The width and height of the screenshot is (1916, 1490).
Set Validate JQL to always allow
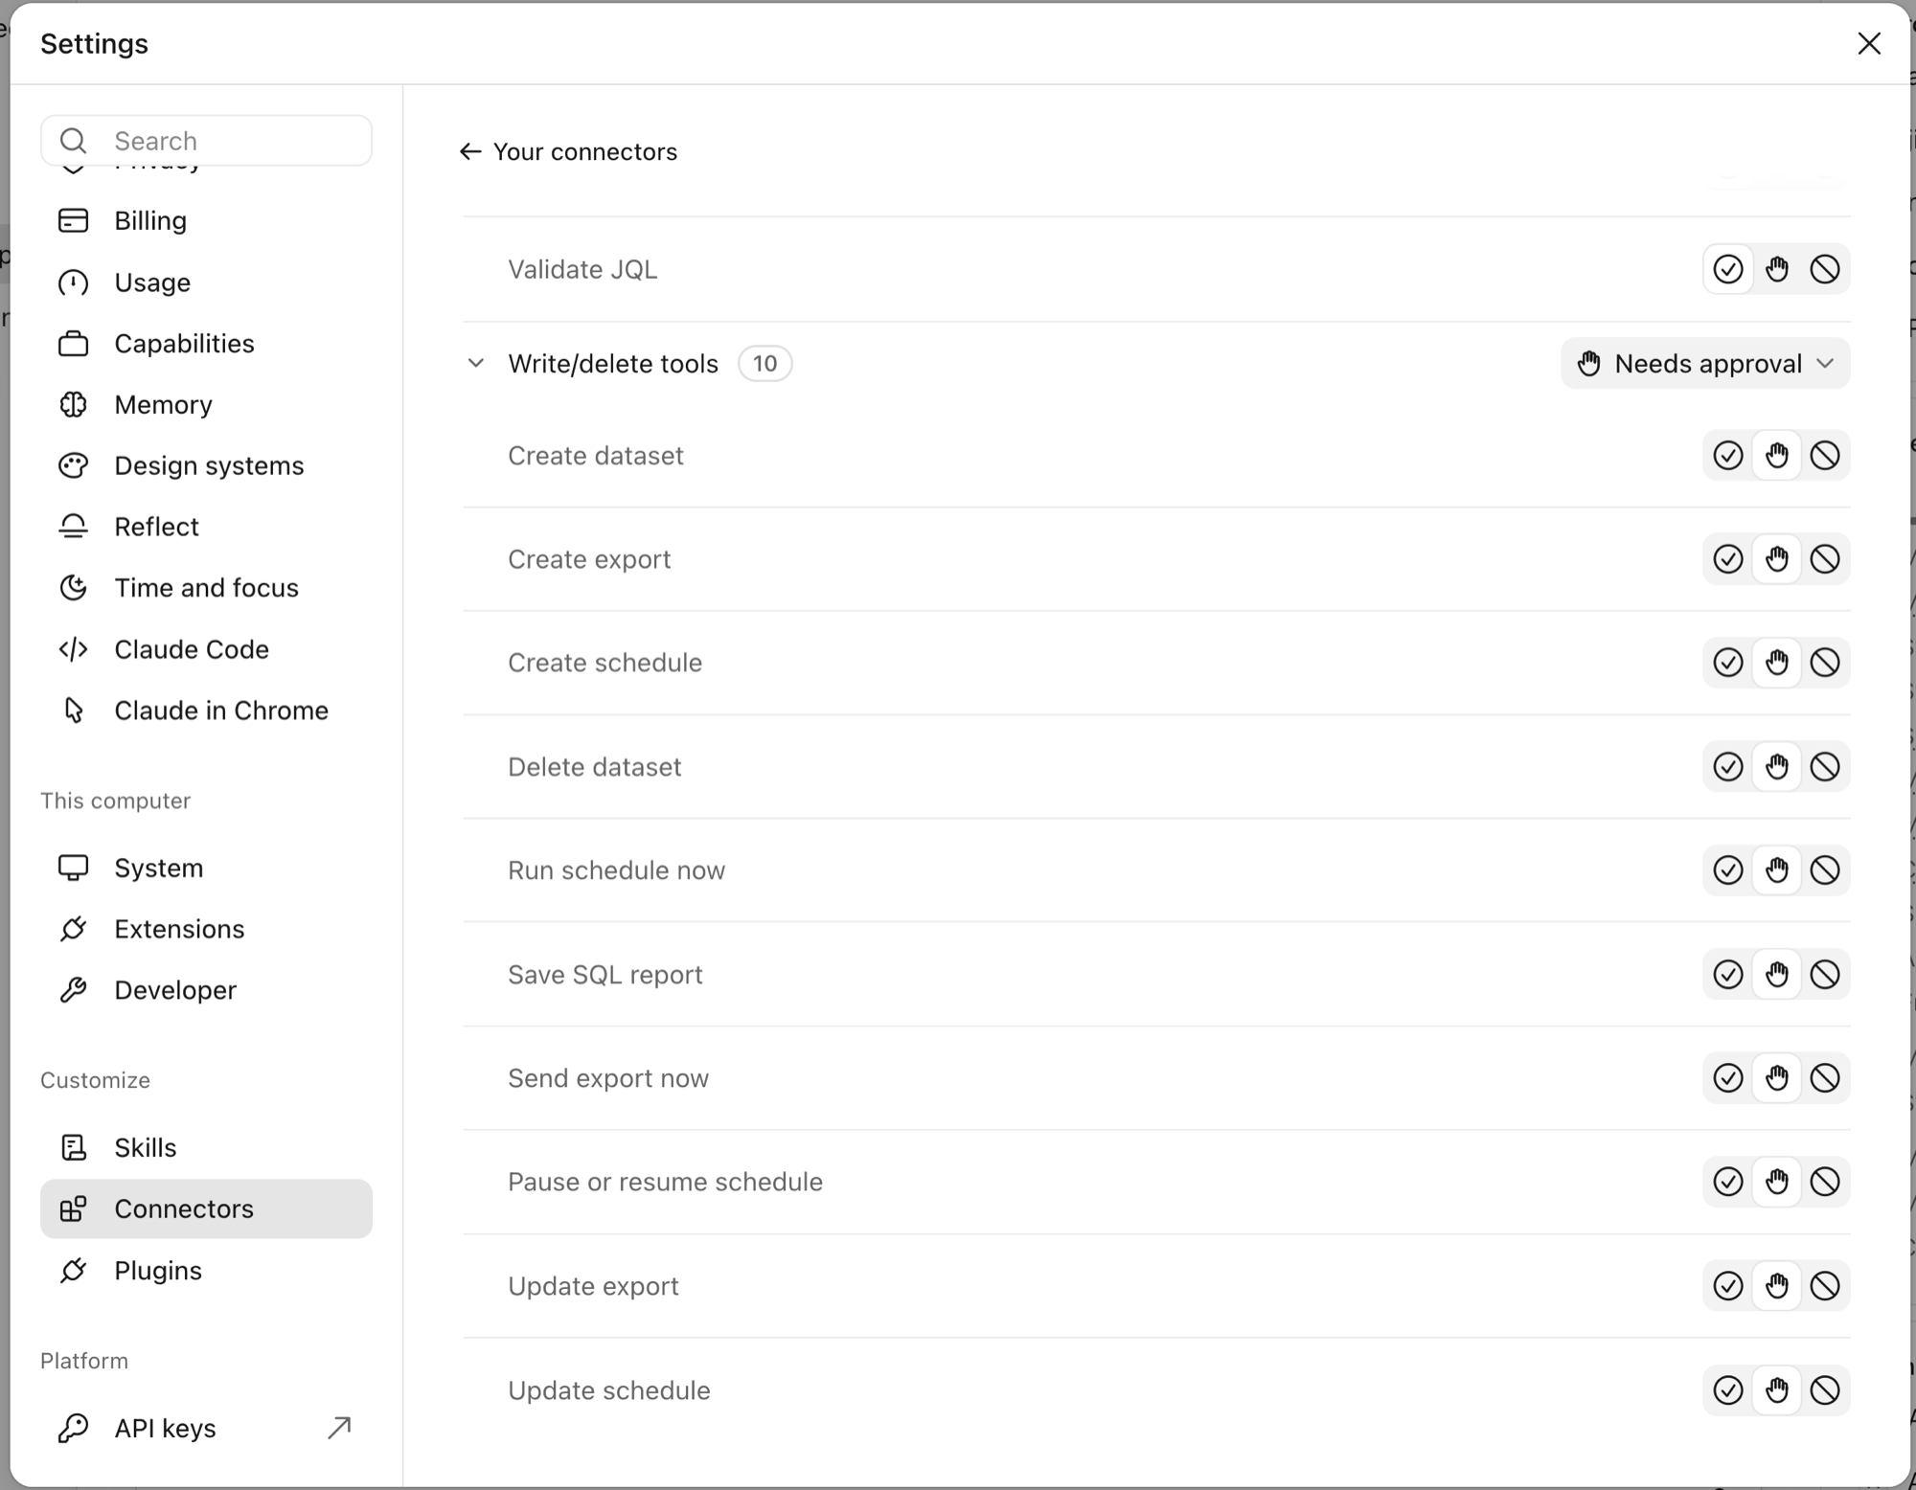tap(1727, 269)
